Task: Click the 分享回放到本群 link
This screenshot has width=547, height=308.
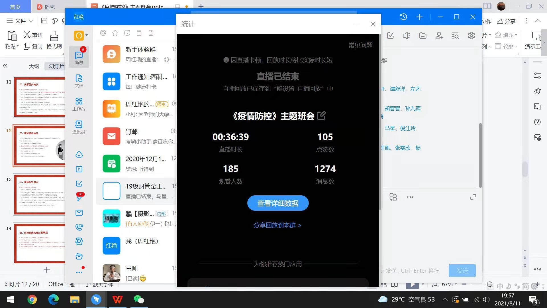Action: (277, 225)
